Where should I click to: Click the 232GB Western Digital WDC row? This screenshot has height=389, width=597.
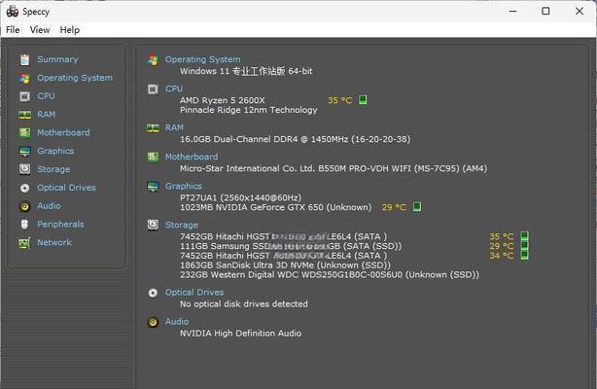[x=330, y=274]
